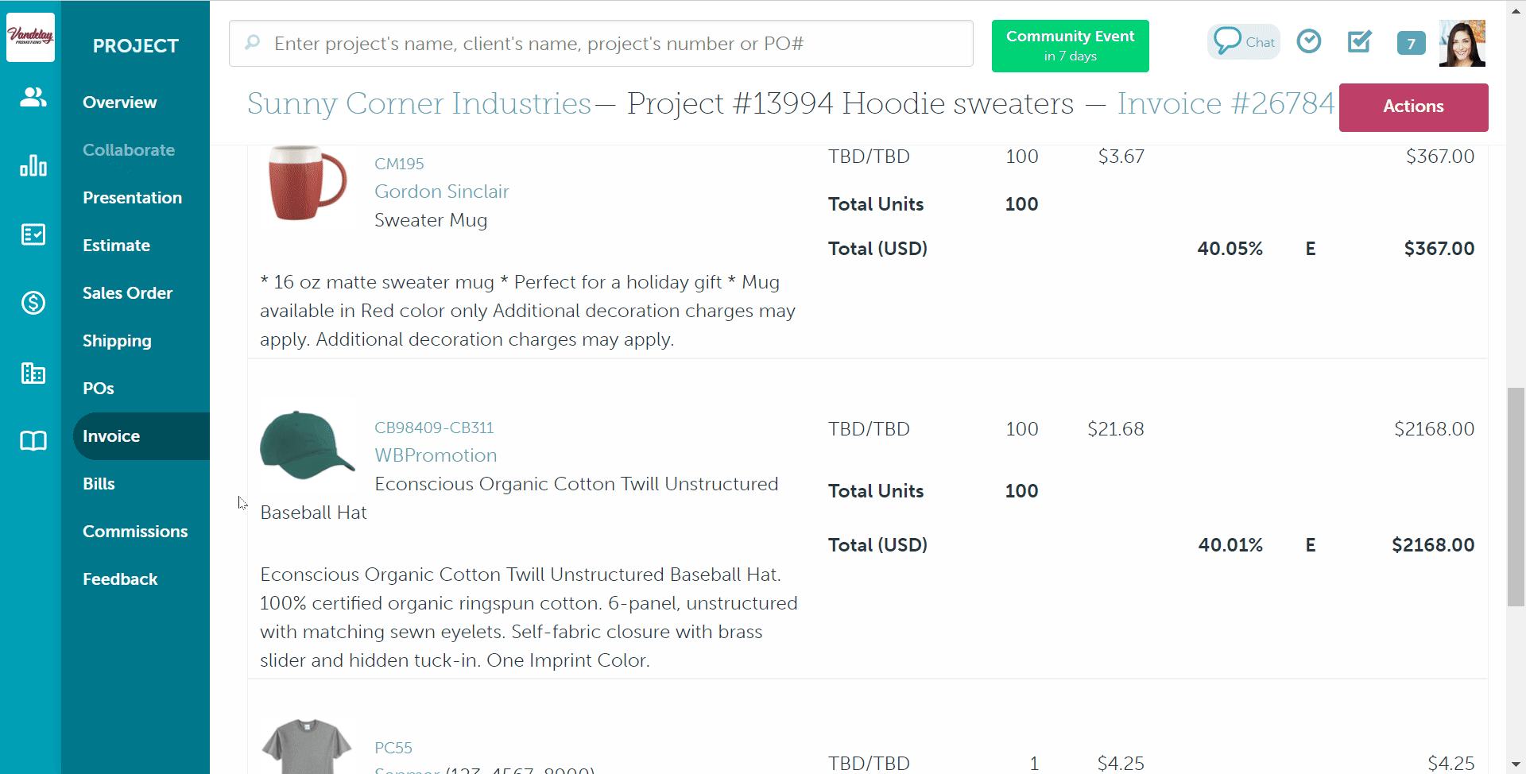View the 7 notifications badge
Image resolution: width=1526 pixels, height=774 pixels.
pos(1411,43)
